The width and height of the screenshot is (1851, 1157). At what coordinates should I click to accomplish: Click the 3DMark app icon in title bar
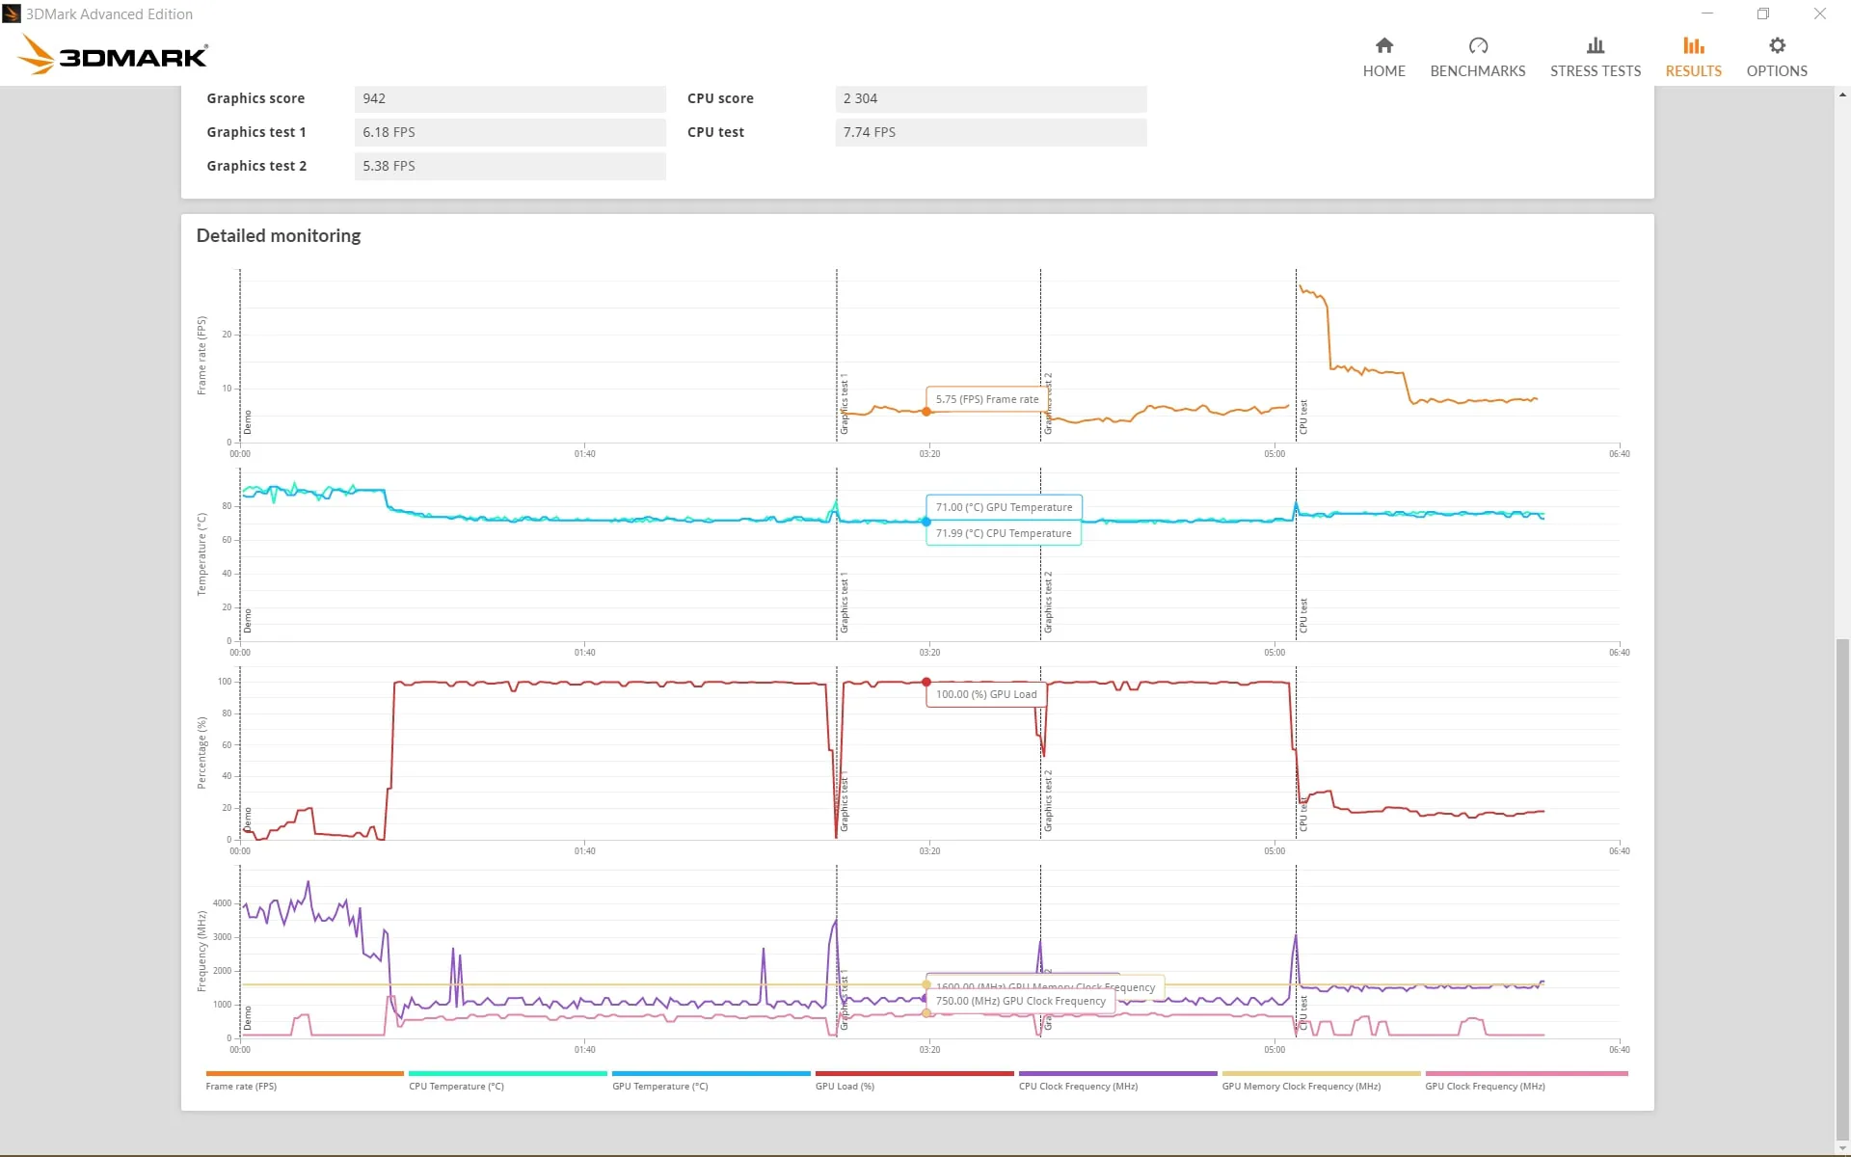(x=12, y=13)
